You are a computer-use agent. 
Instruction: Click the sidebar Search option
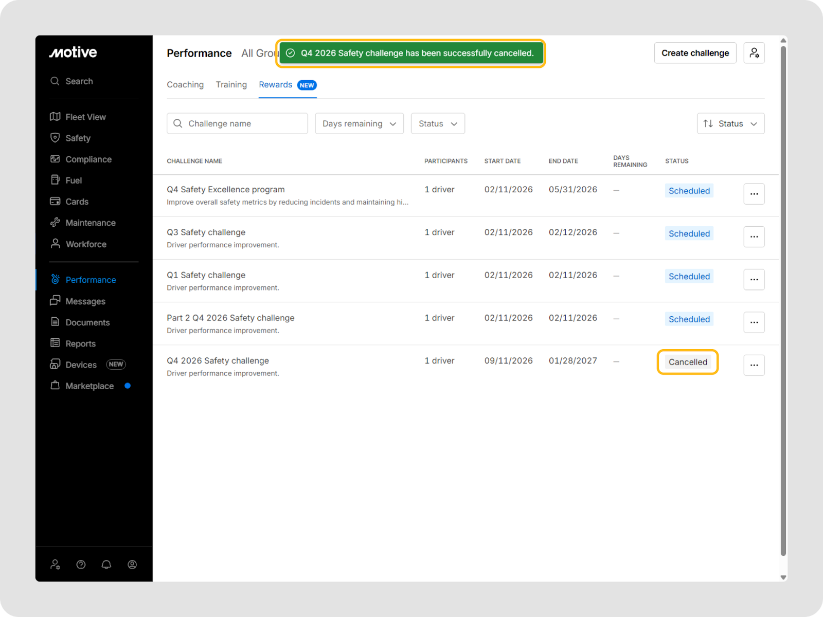click(79, 81)
